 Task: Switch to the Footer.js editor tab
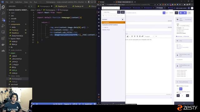coord(78,6)
